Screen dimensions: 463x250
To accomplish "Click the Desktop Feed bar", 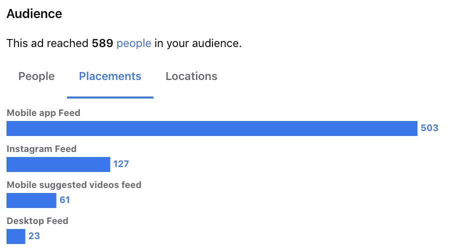I will coord(16,236).
